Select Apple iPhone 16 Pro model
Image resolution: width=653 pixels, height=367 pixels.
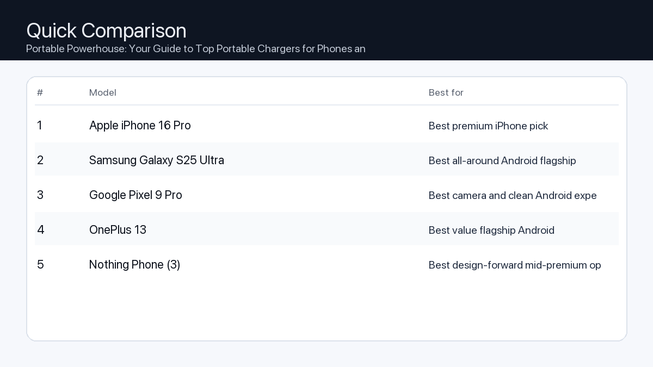(140, 126)
